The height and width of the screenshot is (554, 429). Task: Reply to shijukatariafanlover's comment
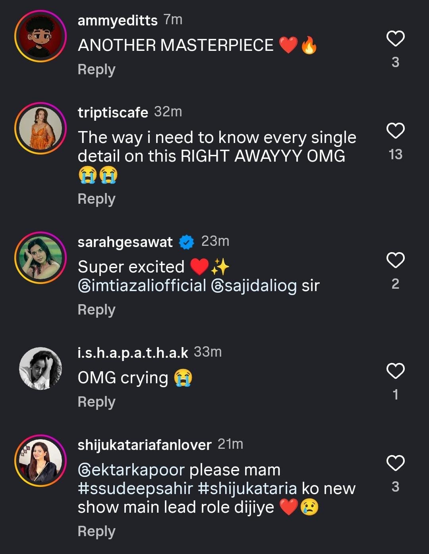pyautogui.click(x=97, y=531)
